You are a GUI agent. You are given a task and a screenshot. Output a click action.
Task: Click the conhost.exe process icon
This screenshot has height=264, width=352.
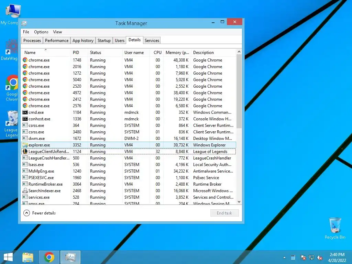click(25, 119)
